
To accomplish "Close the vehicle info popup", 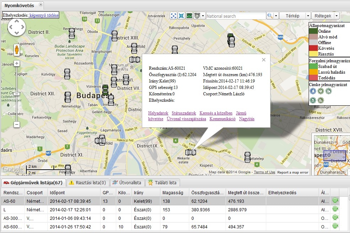I will point(264,60).
